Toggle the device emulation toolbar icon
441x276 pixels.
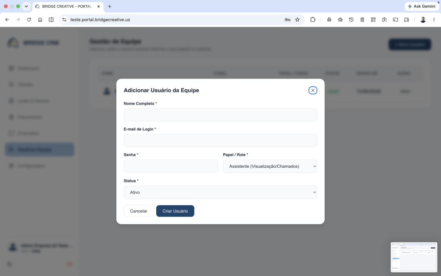click(407, 20)
